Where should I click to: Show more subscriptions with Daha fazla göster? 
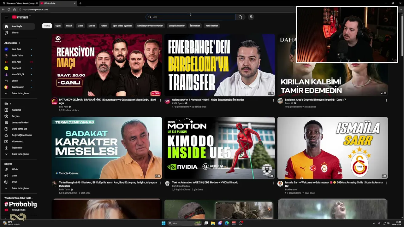pyautogui.click(x=19, y=94)
